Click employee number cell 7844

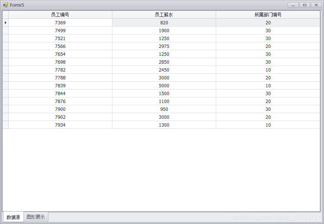pyautogui.click(x=60, y=93)
